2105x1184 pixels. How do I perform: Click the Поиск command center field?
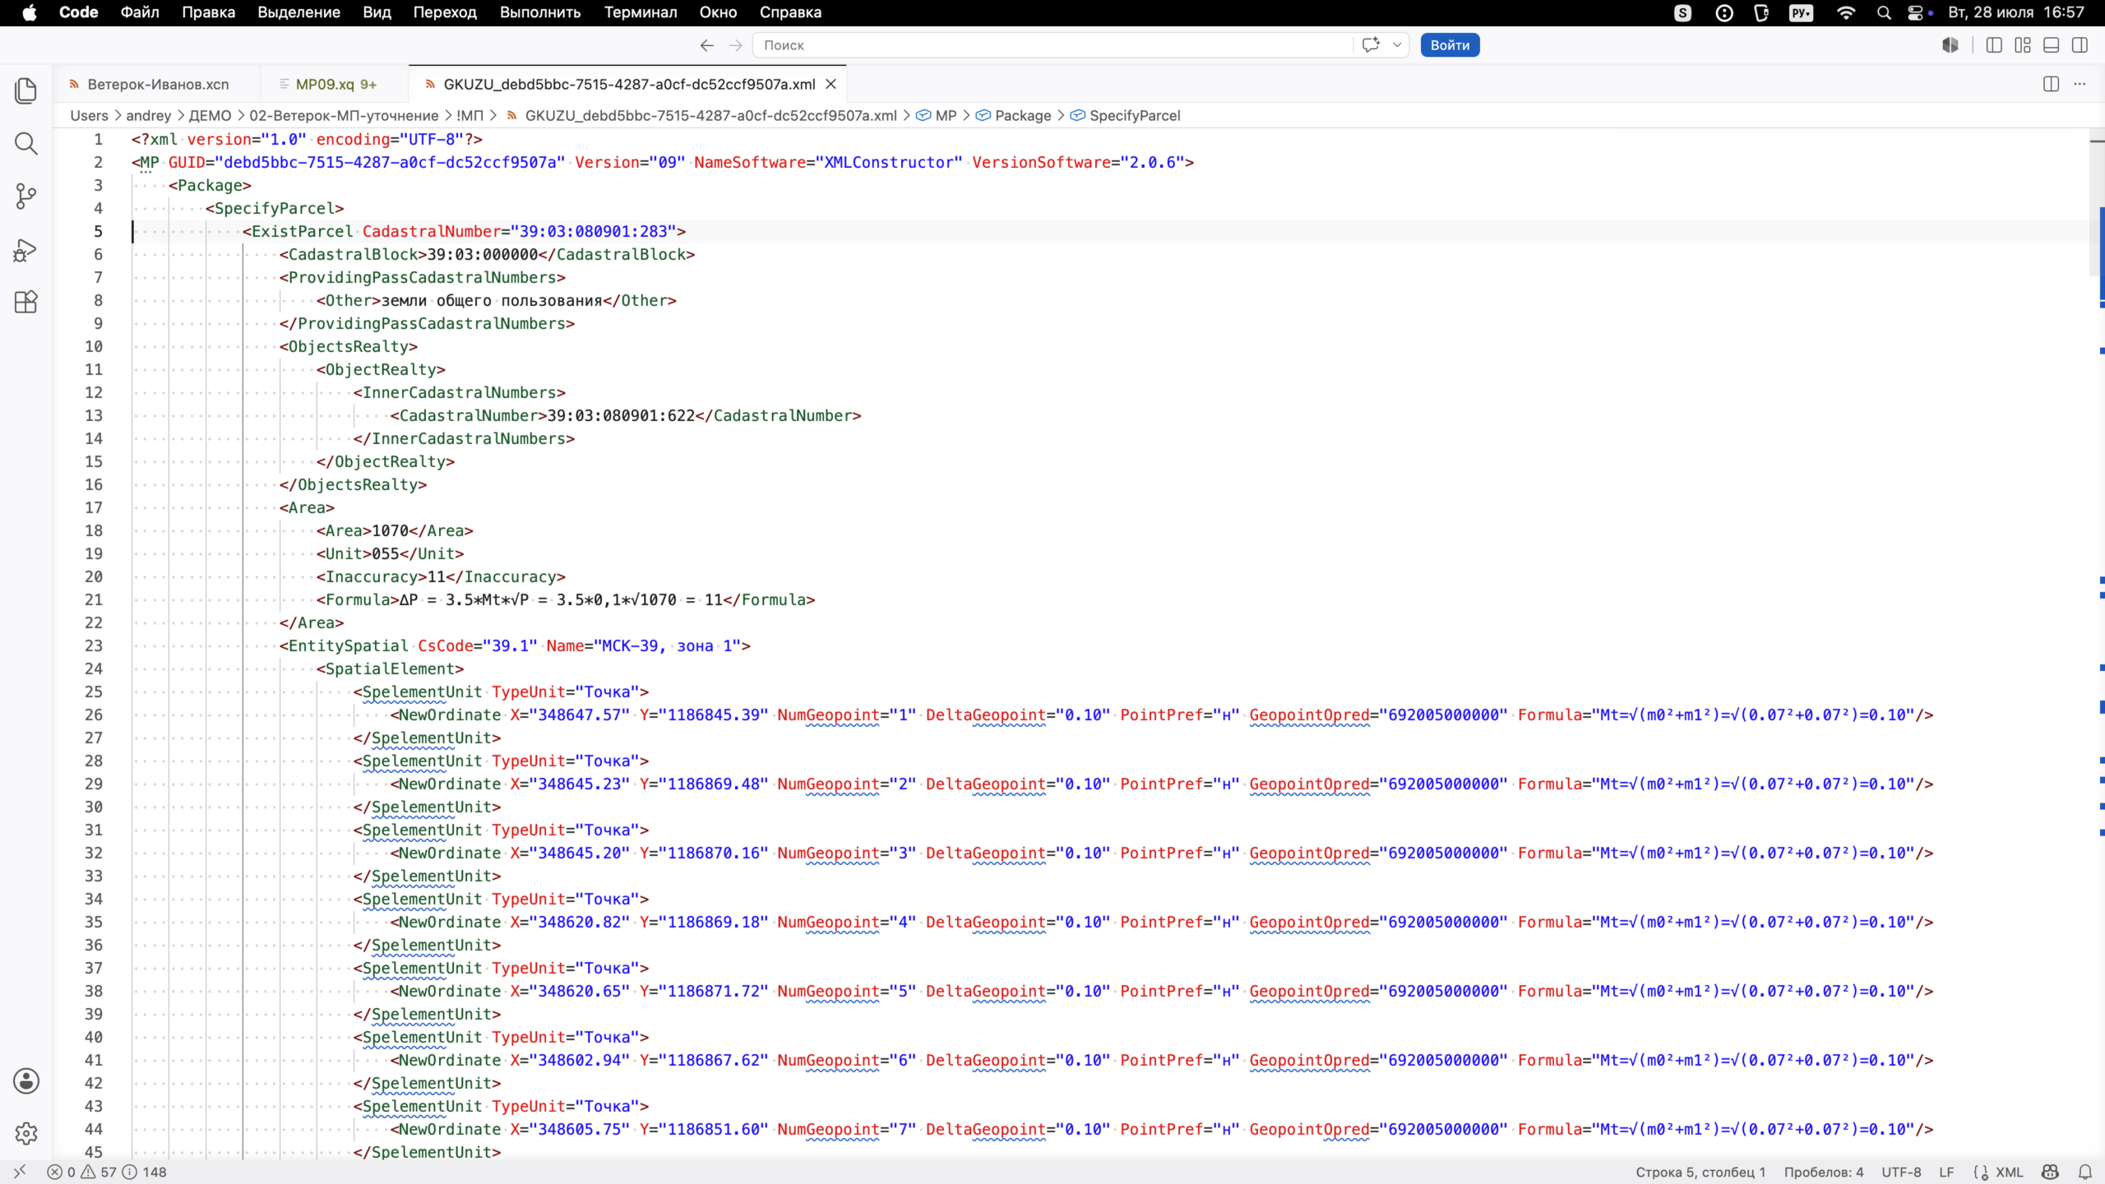(x=1052, y=45)
